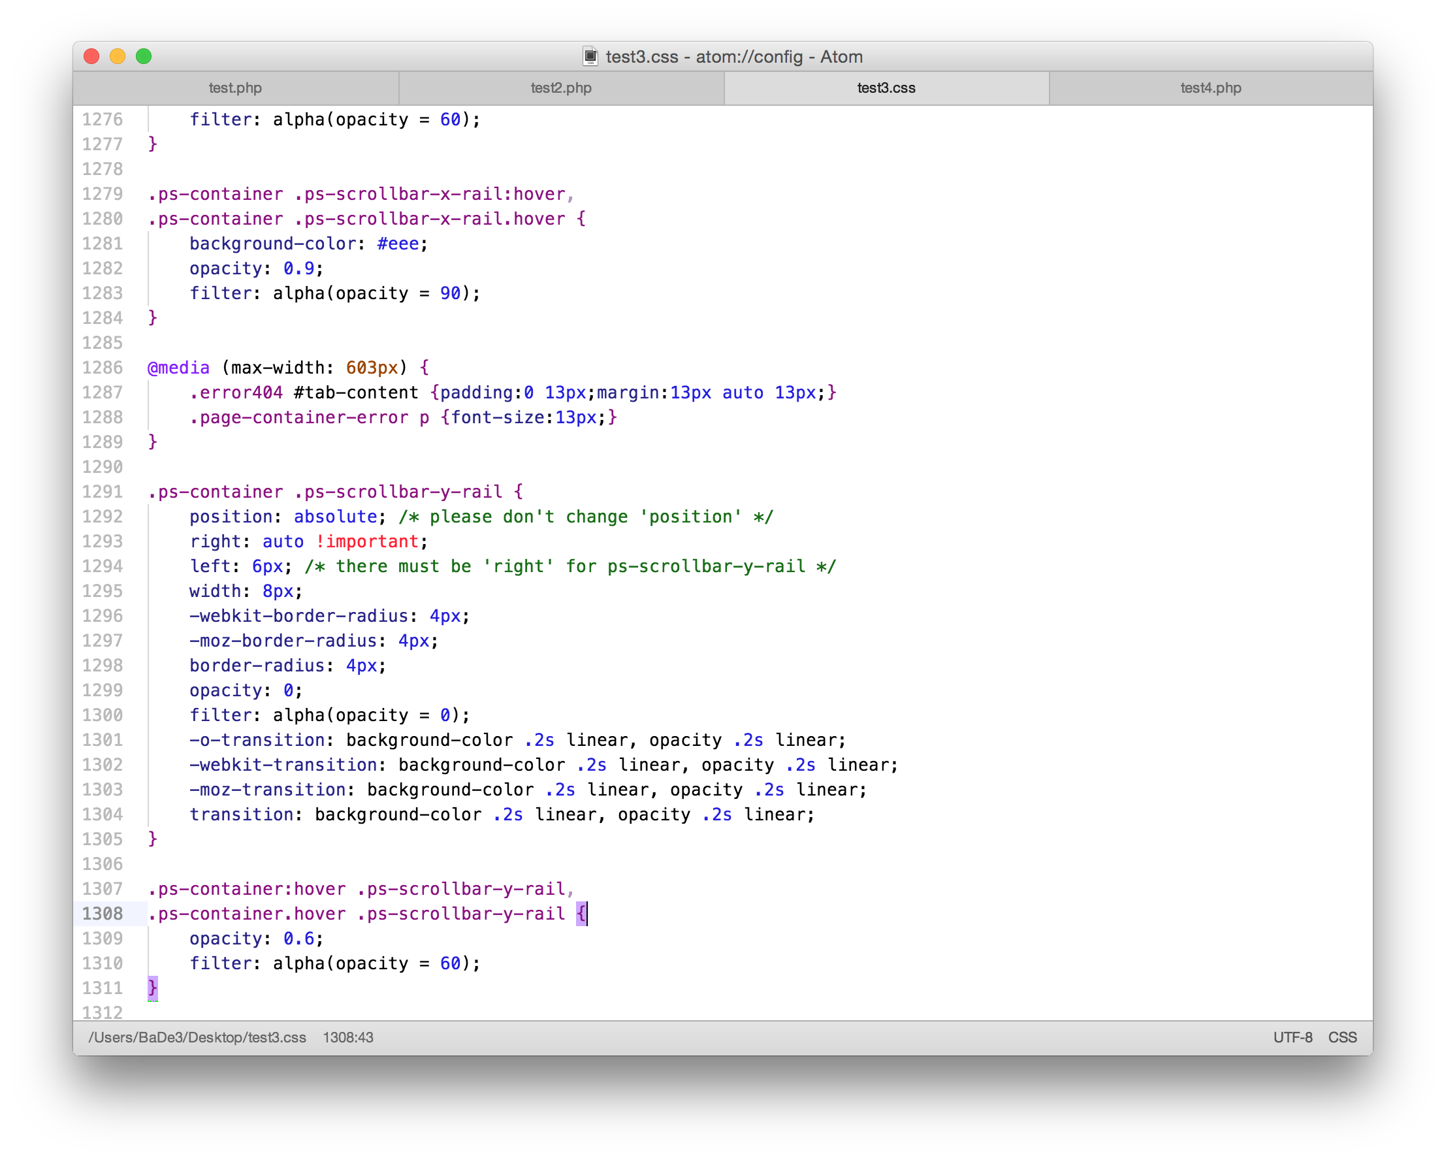
Task: Click the #eee color value
Action: pos(398,244)
